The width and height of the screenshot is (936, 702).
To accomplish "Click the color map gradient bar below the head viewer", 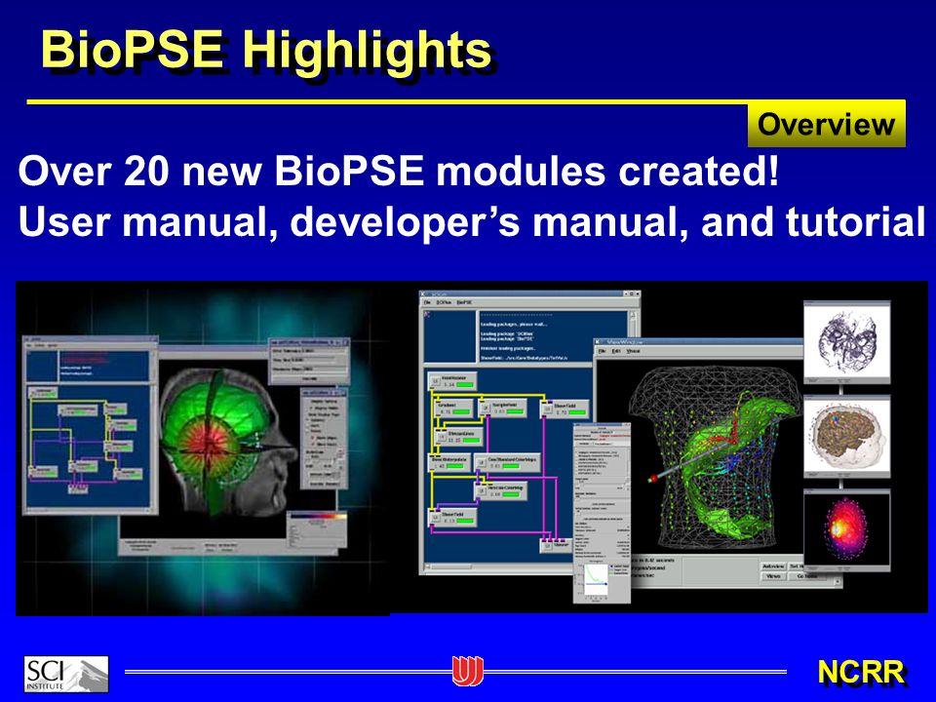I will (x=318, y=517).
